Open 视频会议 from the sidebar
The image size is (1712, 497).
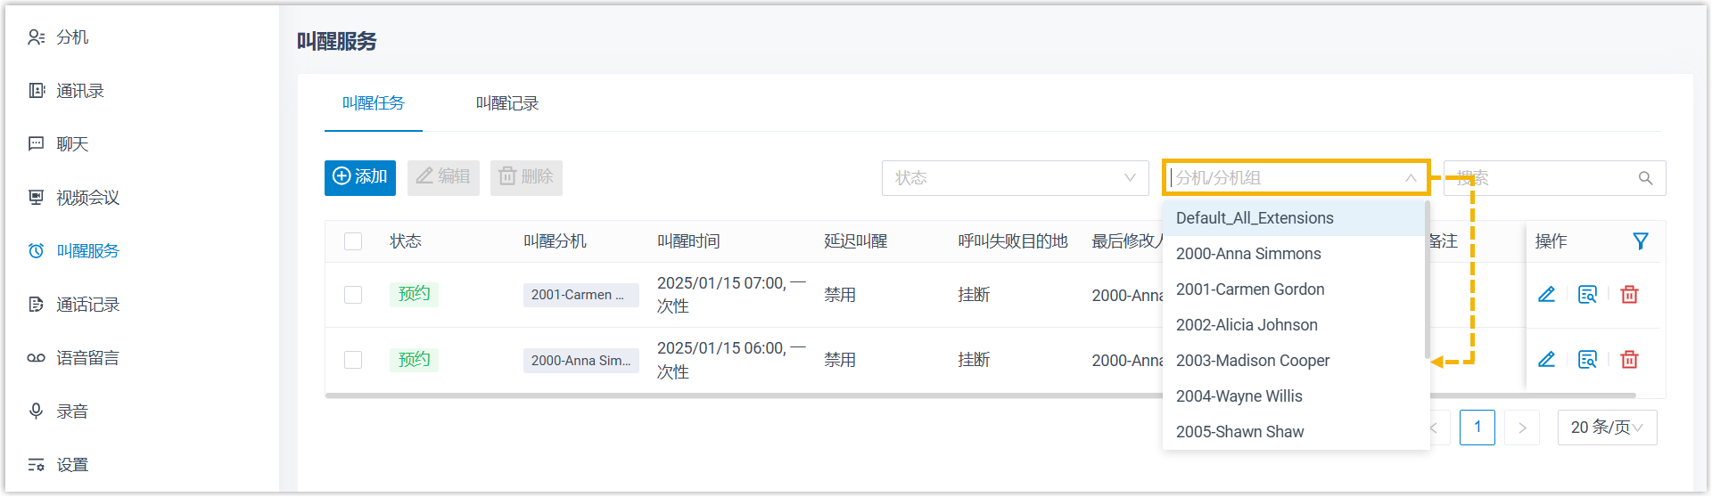point(87,198)
